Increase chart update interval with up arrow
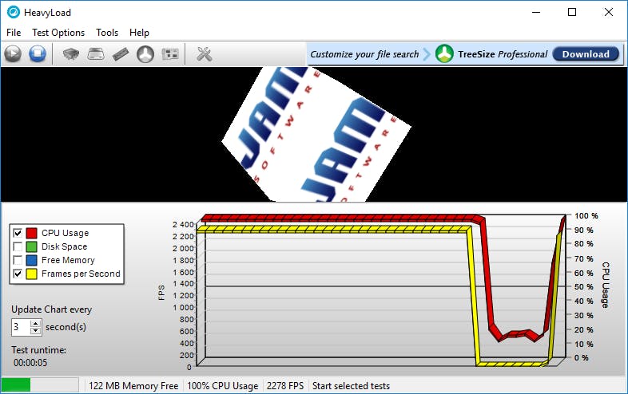 point(36,324)
